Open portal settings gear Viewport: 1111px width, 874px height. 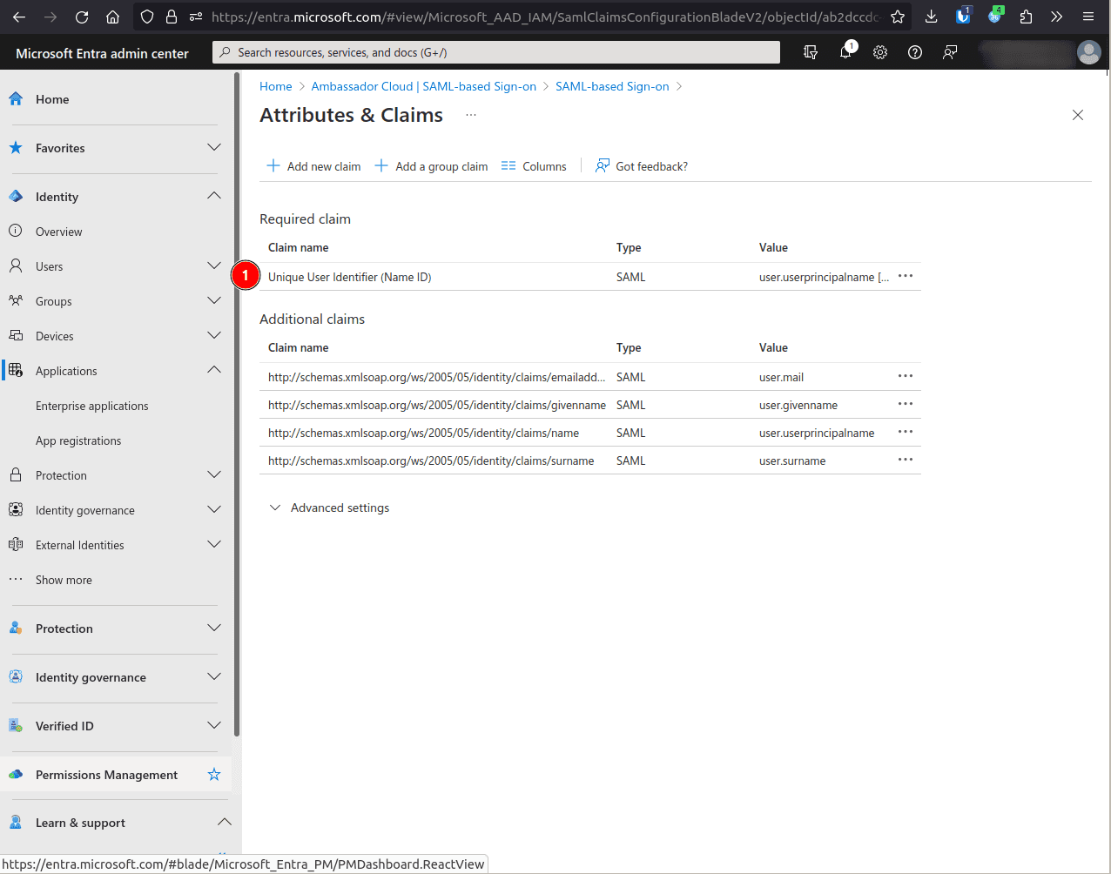(880, 52)
